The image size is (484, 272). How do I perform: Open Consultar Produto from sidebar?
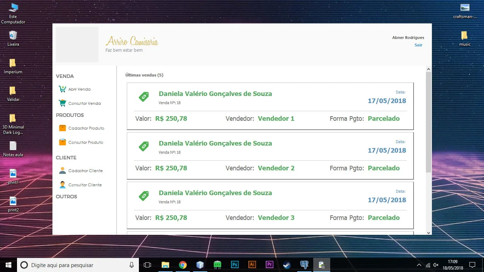86,142
